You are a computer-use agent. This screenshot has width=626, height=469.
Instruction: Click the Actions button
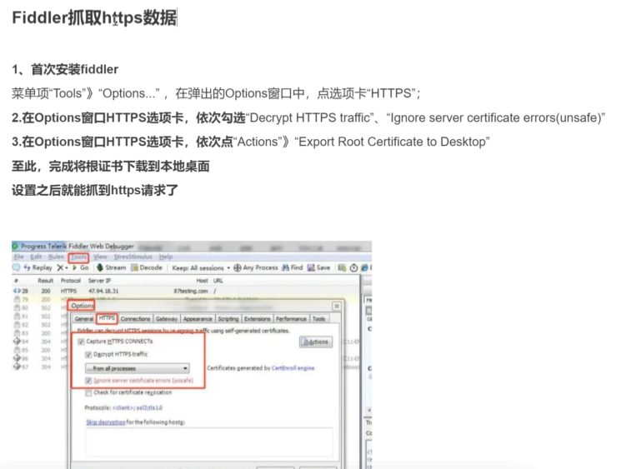316,342
